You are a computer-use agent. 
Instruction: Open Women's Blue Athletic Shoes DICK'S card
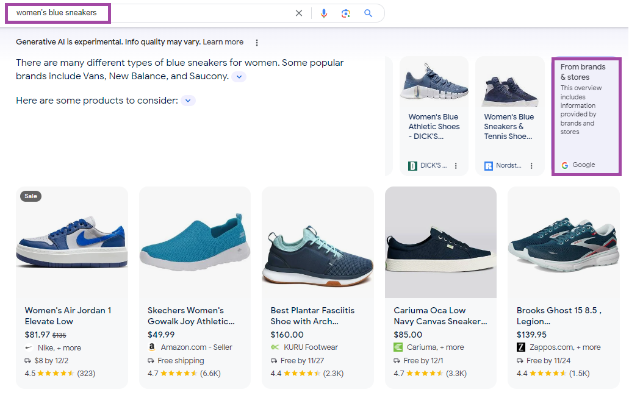tap(434, 116)
